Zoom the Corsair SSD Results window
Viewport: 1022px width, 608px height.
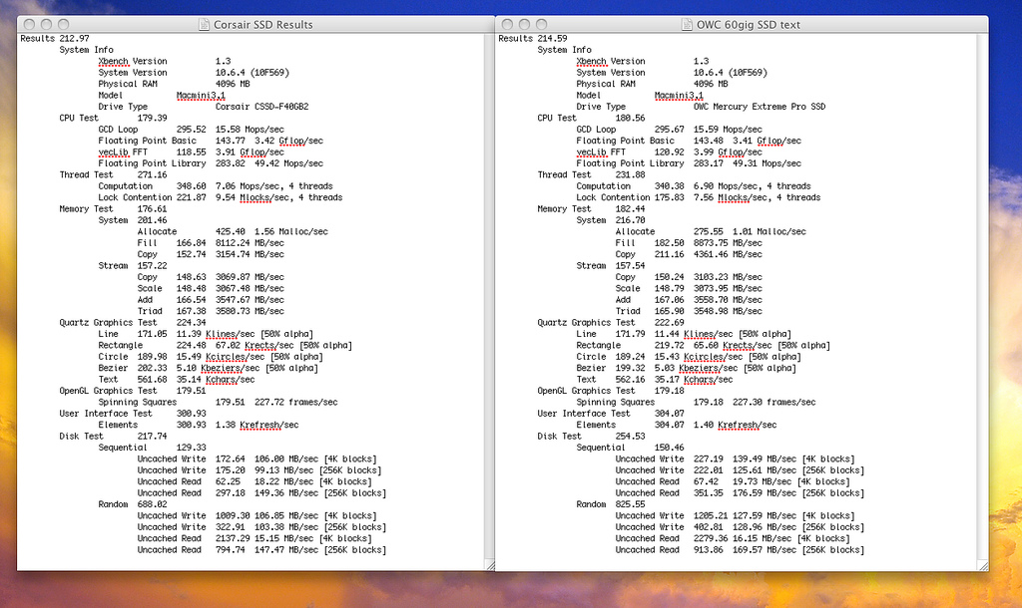[63, 24]
